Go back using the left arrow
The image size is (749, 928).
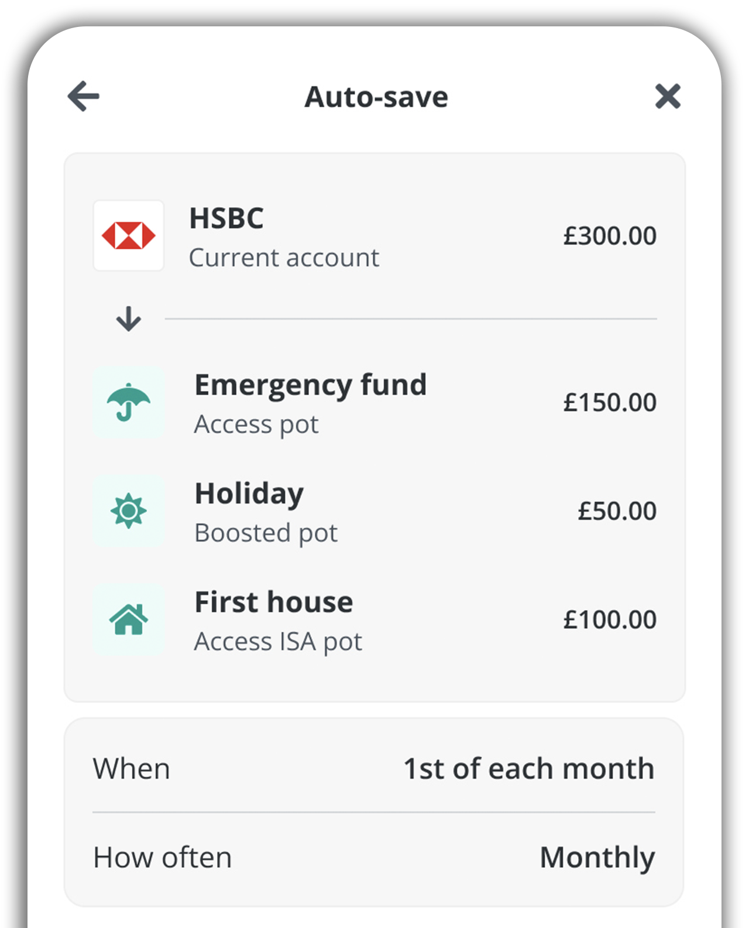[84, 96]
